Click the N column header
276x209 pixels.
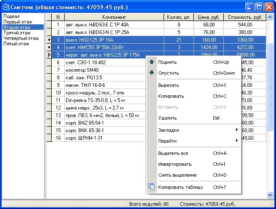[x=58, y=17]
